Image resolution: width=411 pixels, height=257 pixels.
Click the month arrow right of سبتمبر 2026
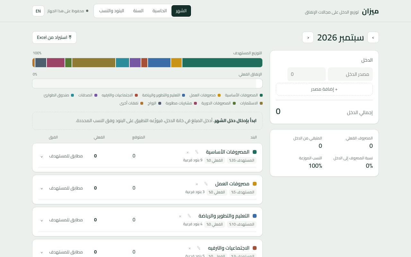pos(373,37)
